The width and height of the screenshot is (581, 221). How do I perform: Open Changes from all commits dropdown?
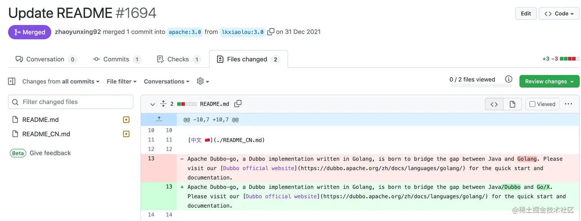(61, 81)
